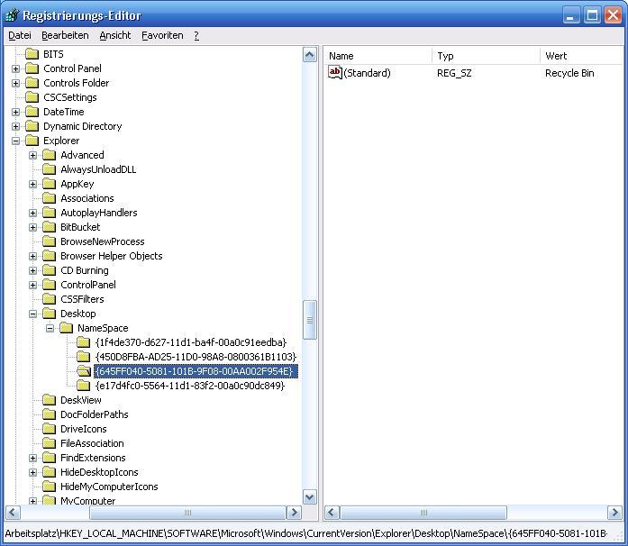Screen dimensions: 628x546
Task: Open the Datei menu
Action: click(20, 35)
